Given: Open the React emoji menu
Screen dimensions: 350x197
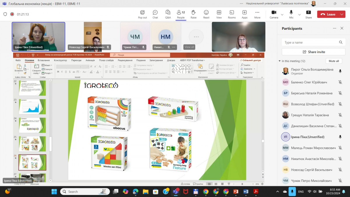Looking at the screenshot, I should click(x=206, y=14).
